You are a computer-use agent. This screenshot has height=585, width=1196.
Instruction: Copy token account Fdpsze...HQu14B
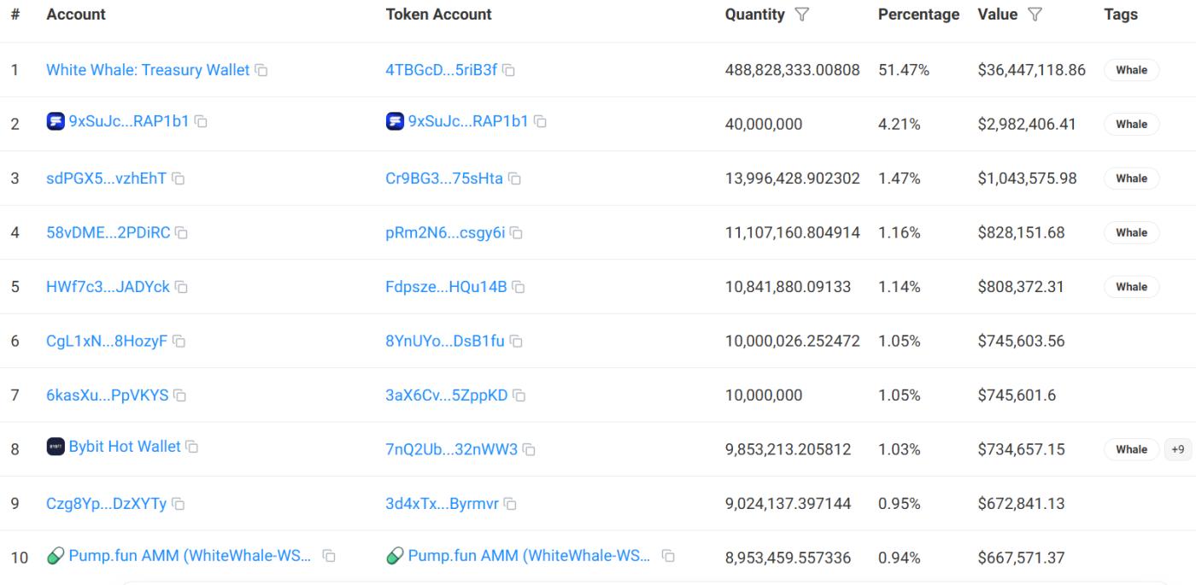point(519,287)
